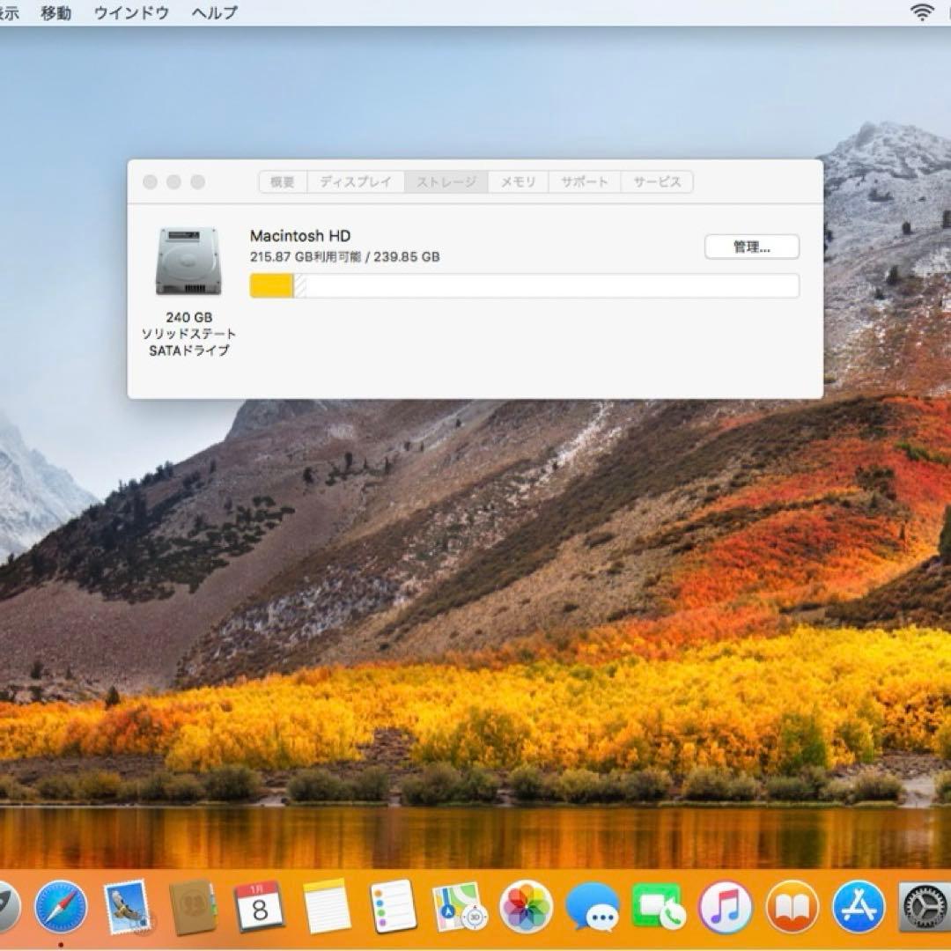Image resolution: width=951 pixels, height=951 pixels.
Task: Open Photos from the Dock
Action: pyautogui.click(x=526, y=907)
